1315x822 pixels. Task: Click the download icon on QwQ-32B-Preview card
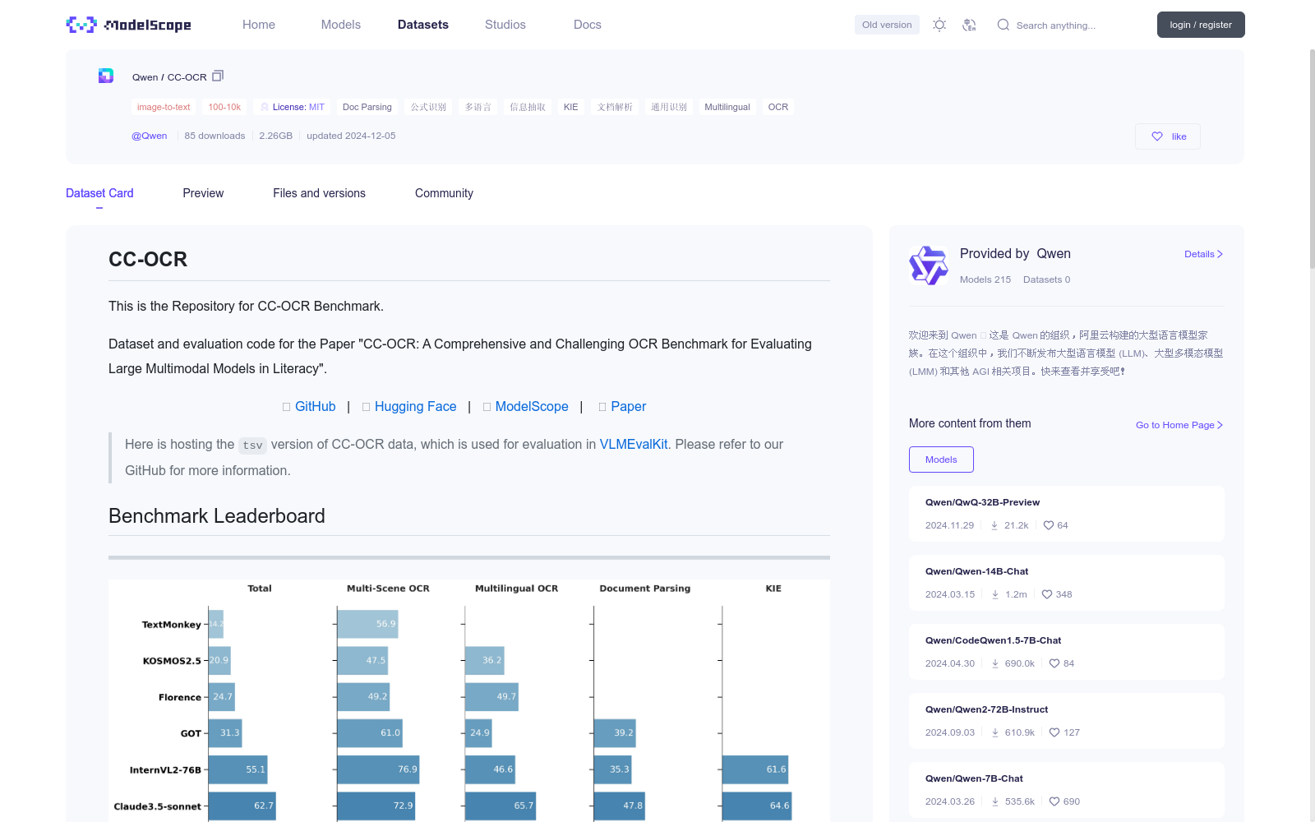click(994, 525)
